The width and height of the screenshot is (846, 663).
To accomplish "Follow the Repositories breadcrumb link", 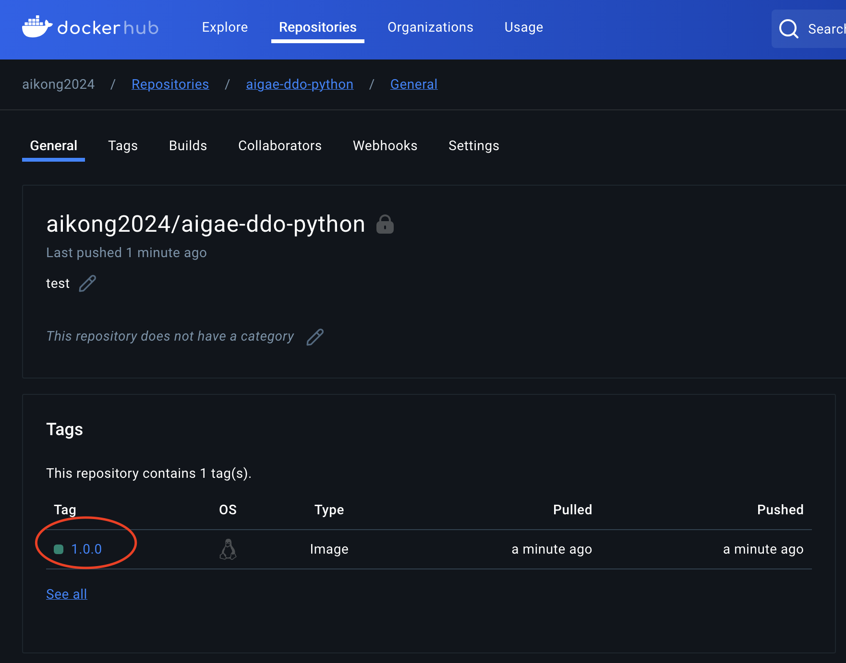I will tap(170, 84).
